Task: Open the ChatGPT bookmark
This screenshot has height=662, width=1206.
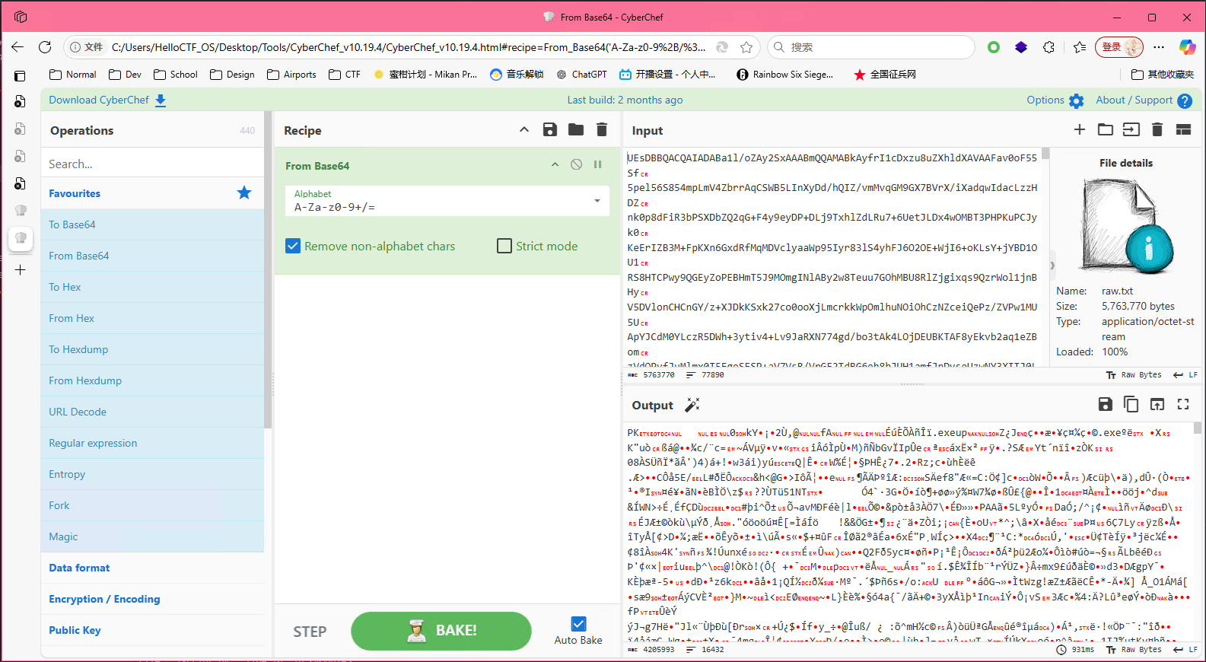Action: click(581, 74)
